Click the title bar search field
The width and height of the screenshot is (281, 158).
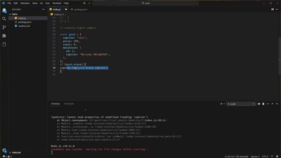click(145, 3)
